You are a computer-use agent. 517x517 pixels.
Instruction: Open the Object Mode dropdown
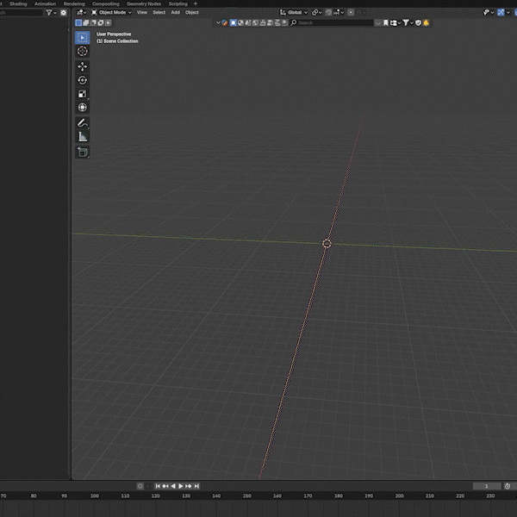(x=112, y=13)
